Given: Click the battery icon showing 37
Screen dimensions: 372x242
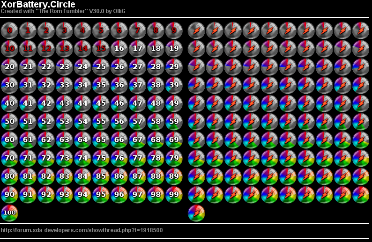Looking at the screenshot, I should (137, 85).
